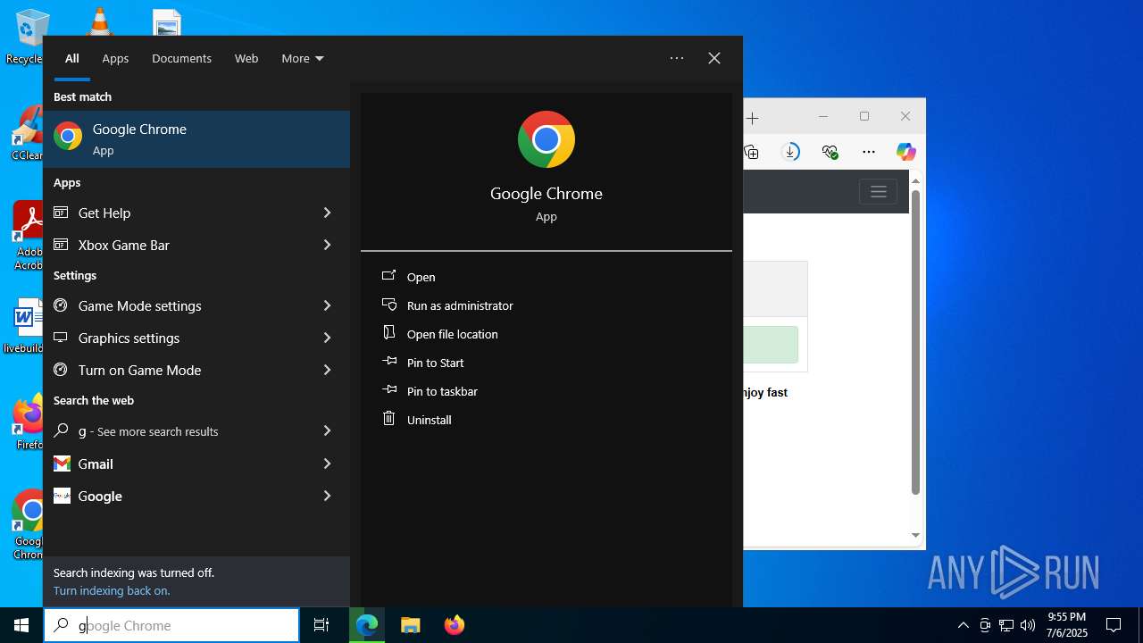The image size is (1143, 643).
Task: Choose Pin to Start
Action: (546, 363)
